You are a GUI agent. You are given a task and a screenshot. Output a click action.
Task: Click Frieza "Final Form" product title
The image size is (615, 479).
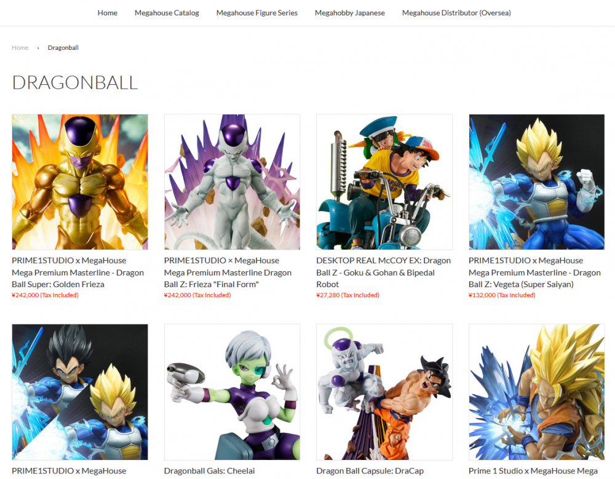(228, 272)
